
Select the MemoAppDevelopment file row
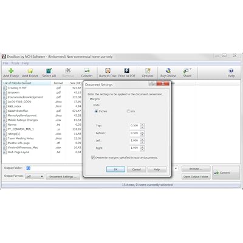(43, 115)
